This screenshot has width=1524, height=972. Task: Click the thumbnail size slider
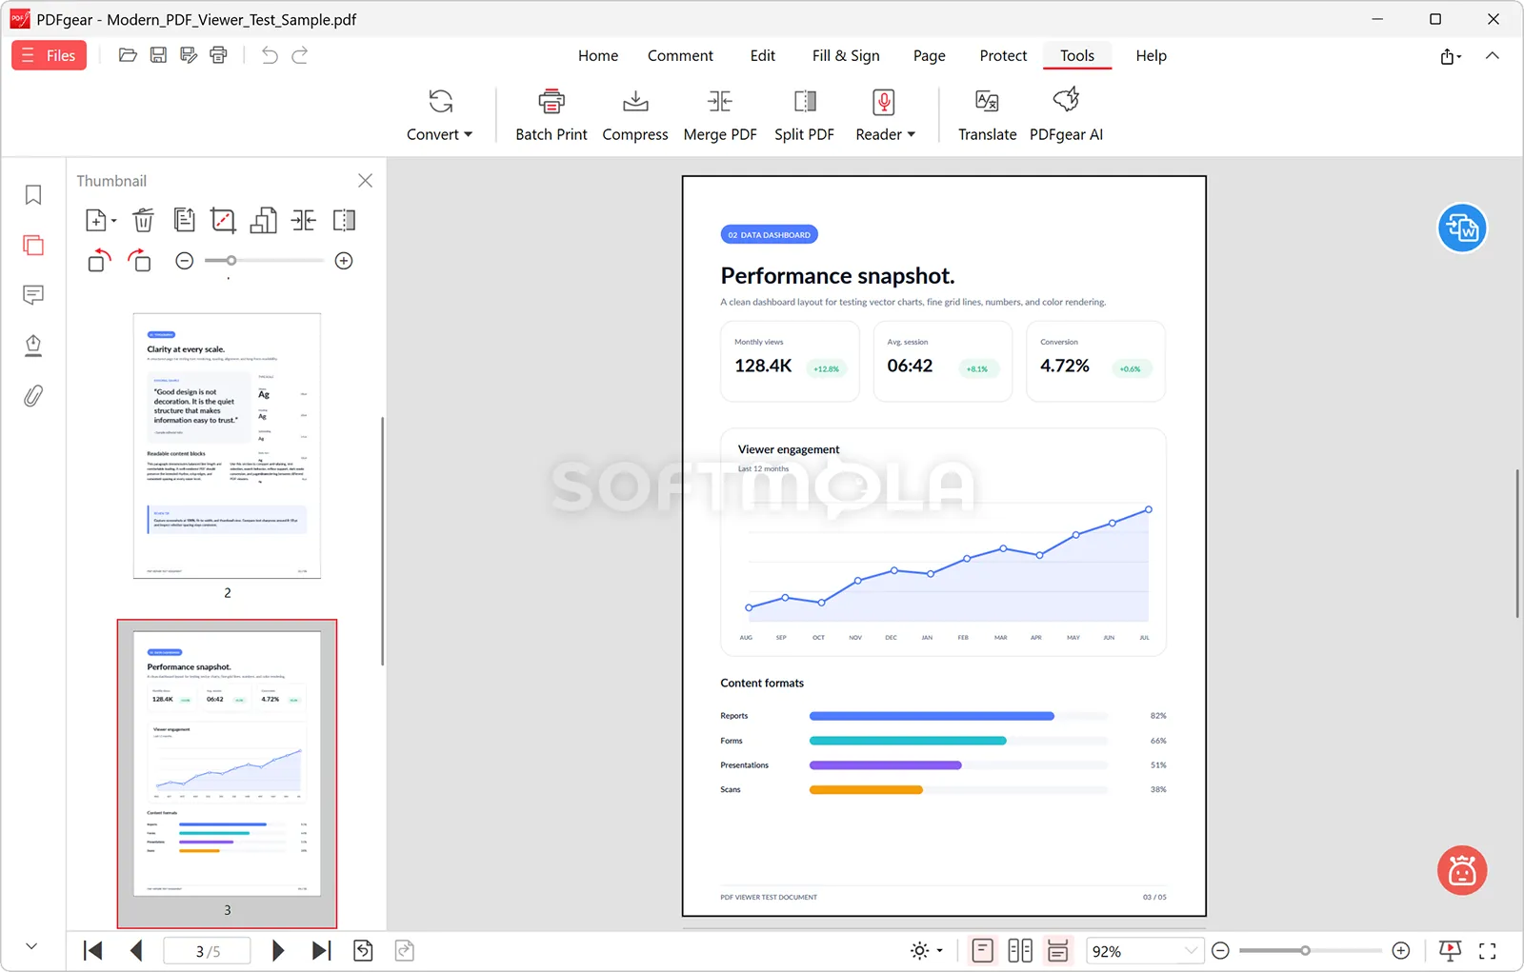tap(264, 261)
